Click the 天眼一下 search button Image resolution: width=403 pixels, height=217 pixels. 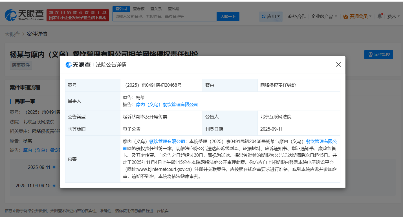coord(228,17)
